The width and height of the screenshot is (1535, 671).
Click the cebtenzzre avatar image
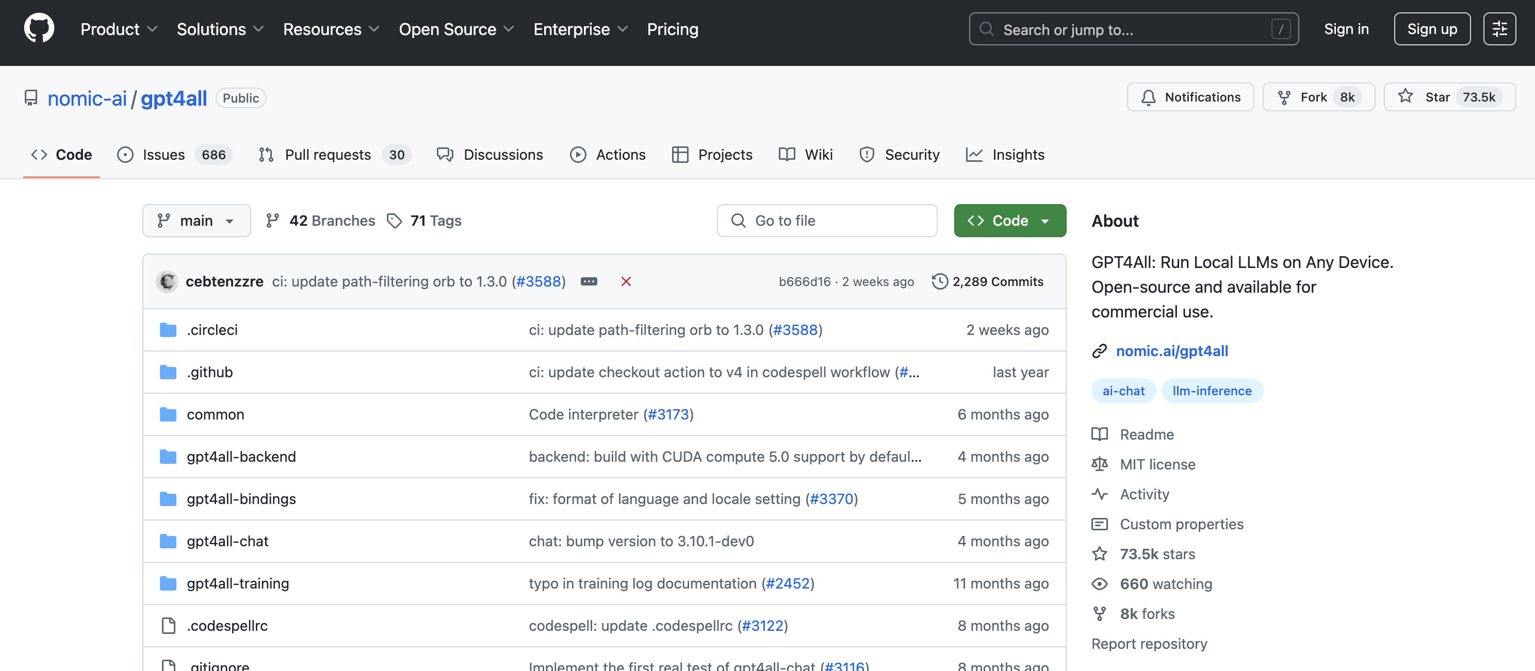click(x=168, y=281)
